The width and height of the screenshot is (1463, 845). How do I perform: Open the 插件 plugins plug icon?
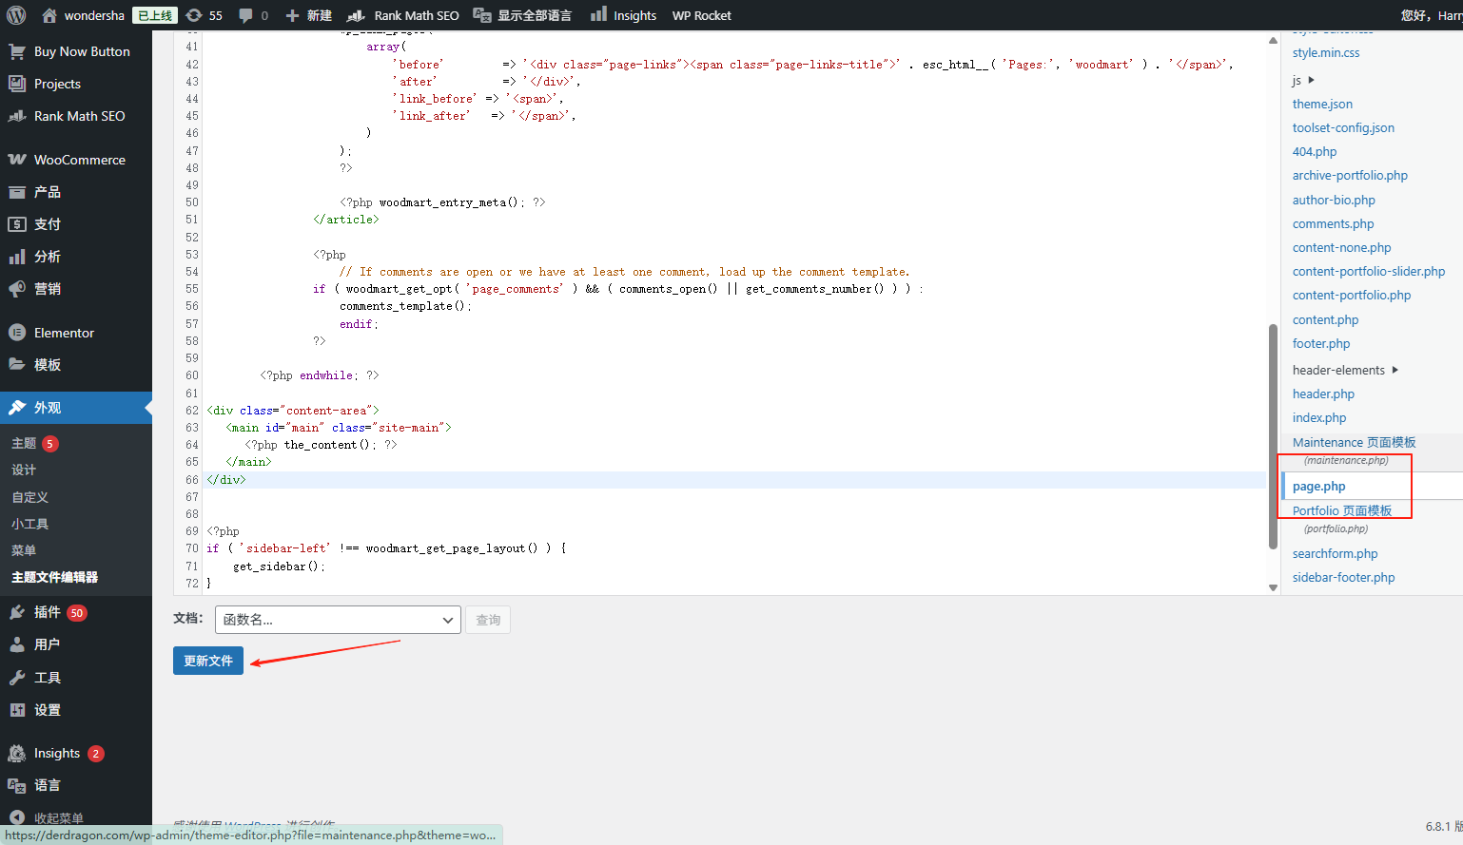pyautogui.click(x=17, y=612)
